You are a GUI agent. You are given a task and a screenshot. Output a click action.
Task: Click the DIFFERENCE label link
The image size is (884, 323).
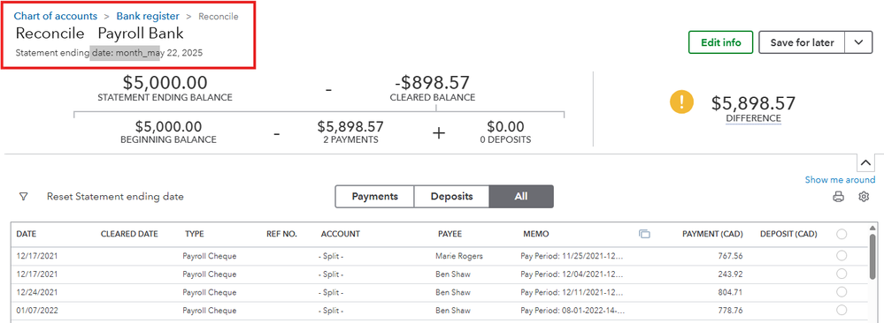753,118
